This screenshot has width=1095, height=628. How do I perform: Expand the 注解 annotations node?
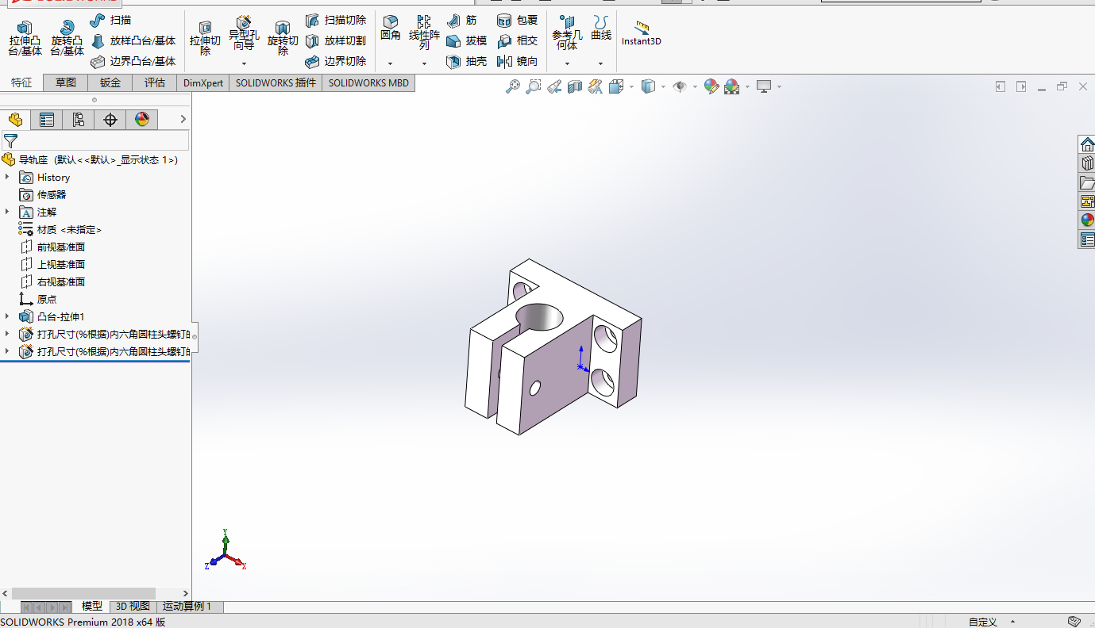pyautogui.click(x=7, y=212)
